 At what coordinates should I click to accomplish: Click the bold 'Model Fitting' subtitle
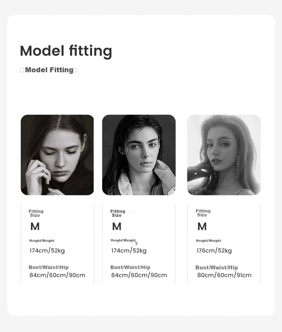pos(49,70)
